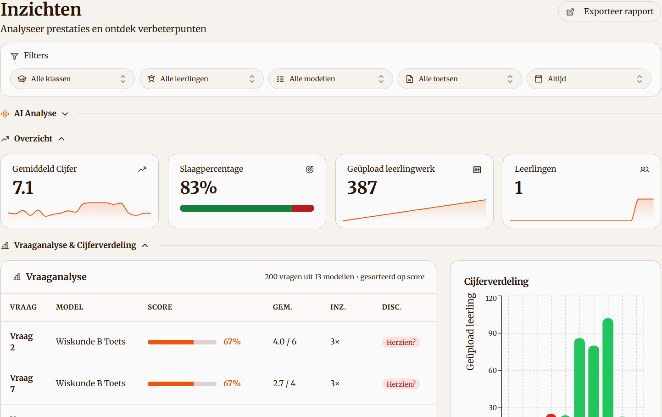The width and height of the screenshot is (662, 417).
Task: Sort by the INZ. column header
Action: (x=338, y=307)
